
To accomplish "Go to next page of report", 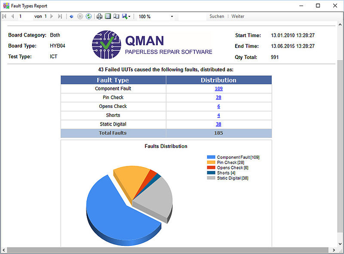I will pos(52,16).
